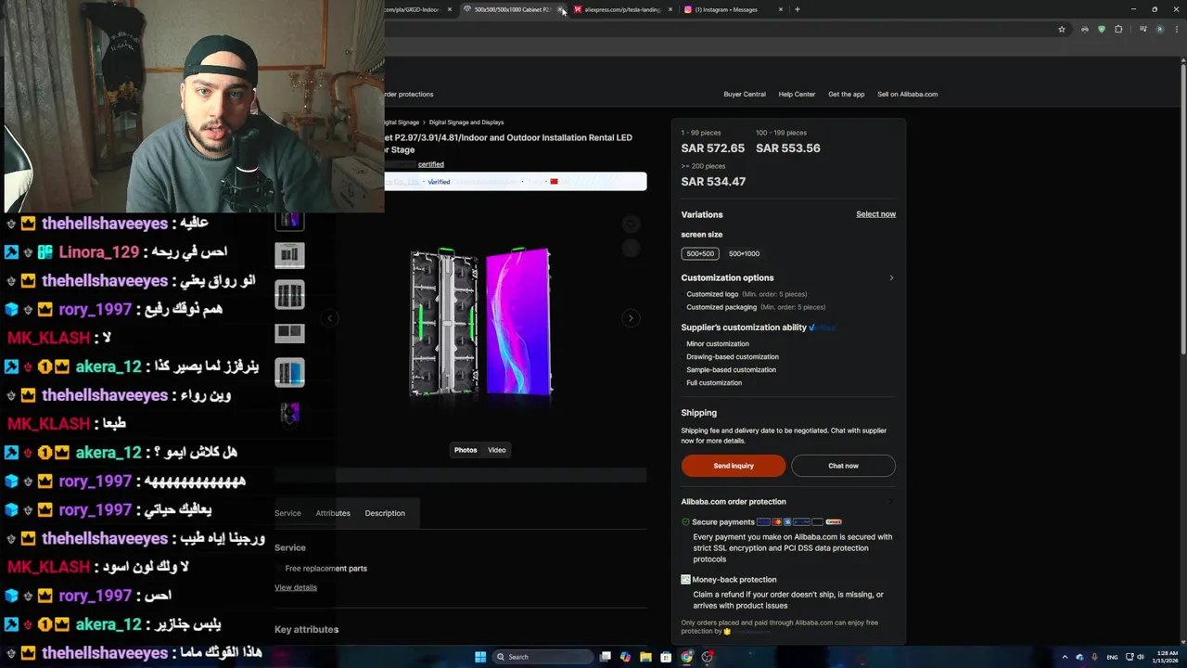
Task: Select the blue screen product thumbnail
Action: [289, 373]
